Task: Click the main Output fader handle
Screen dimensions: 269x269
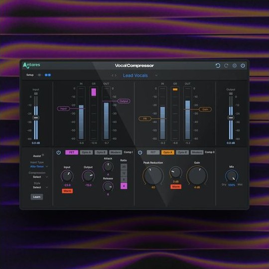Action: pos(231,118)
